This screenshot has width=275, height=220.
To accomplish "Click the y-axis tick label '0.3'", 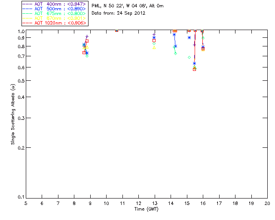I will (21, 118).
